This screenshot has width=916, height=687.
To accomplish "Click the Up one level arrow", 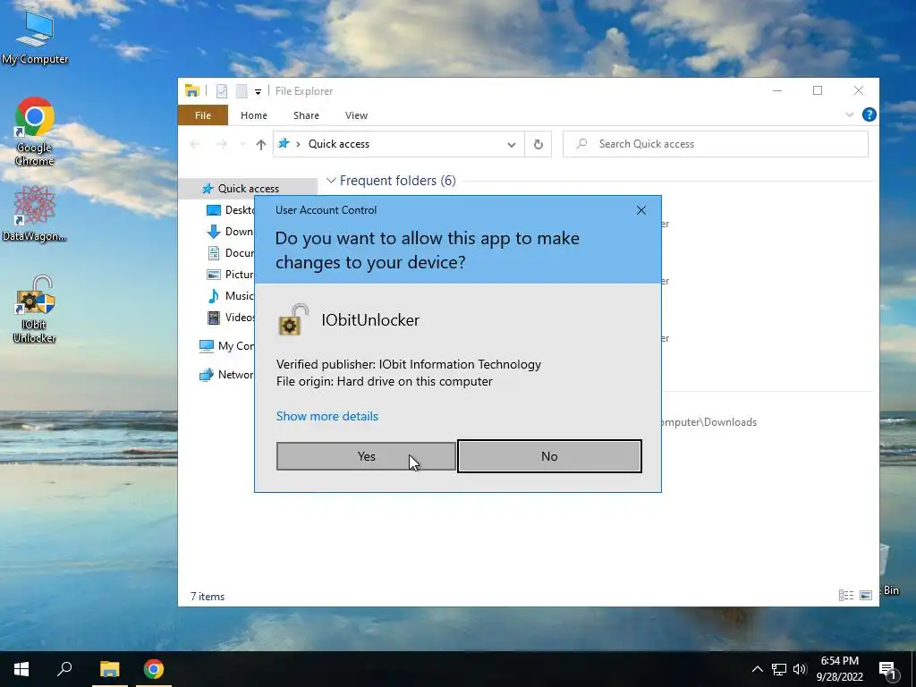I will pyautogui.click(x=260, y=144).
